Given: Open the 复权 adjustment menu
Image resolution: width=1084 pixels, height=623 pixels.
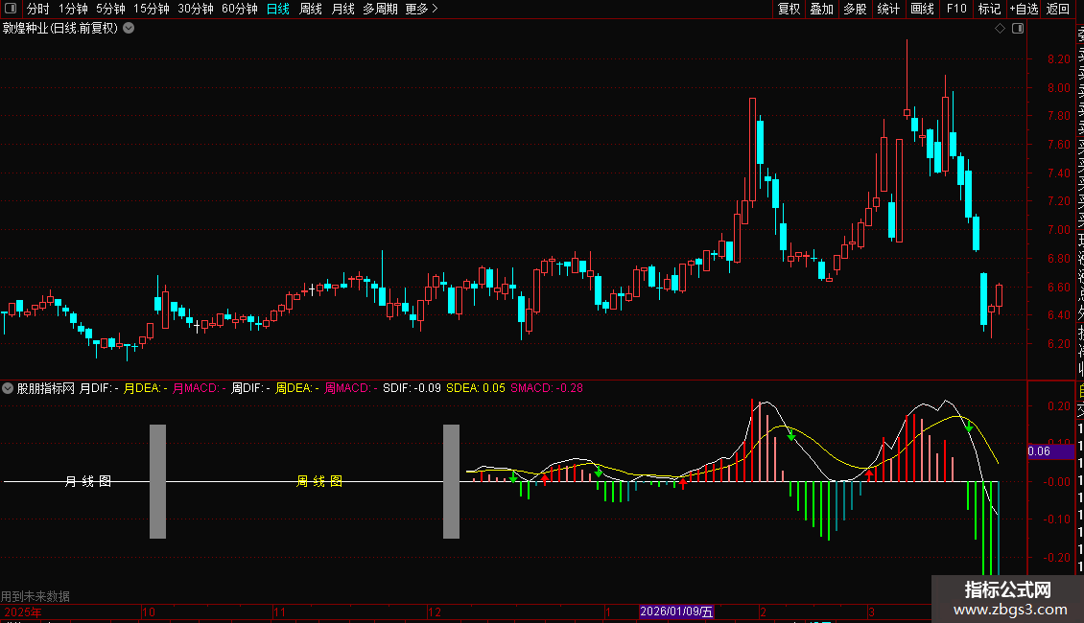Looking at the screenshot, I should tap(789, 9).
